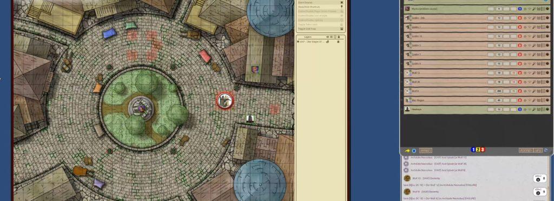
Task: Toggle active dot on Hawkeye row
Action: (548, 109)
